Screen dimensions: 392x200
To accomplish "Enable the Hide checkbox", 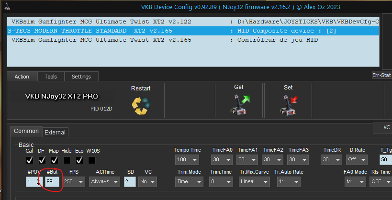I will (67, 160).
